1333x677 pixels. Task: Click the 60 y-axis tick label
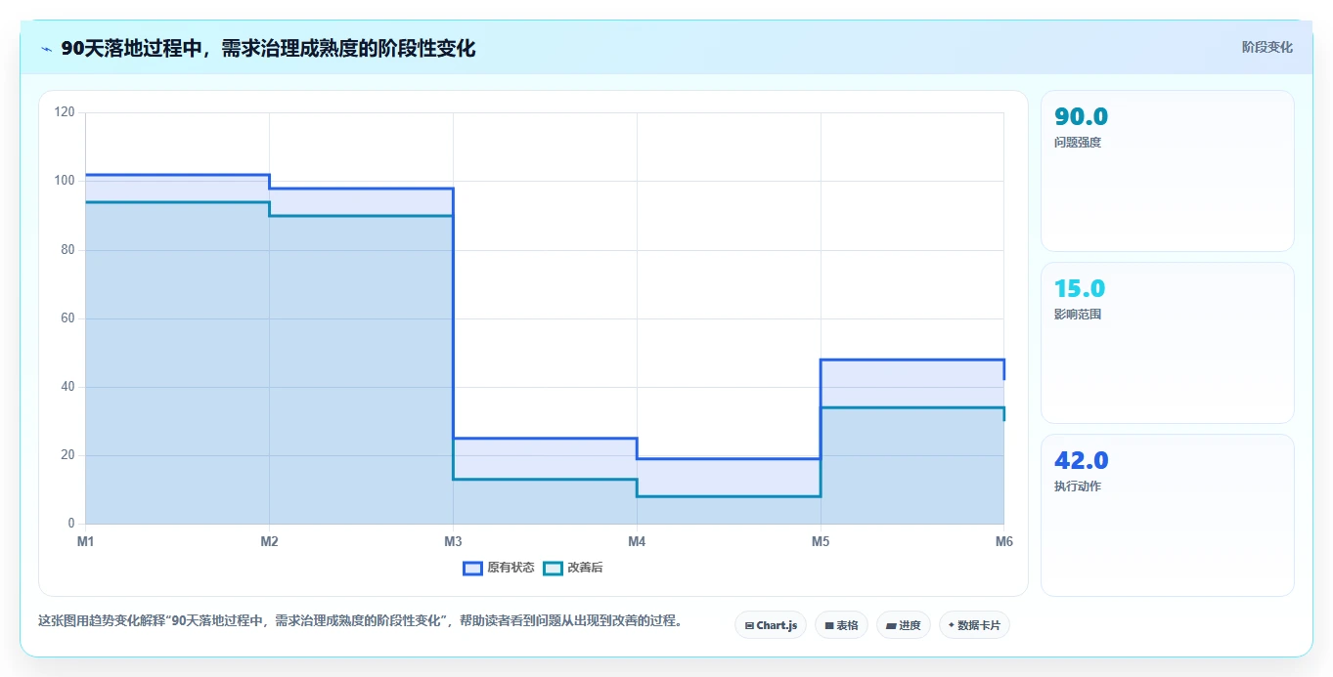click(67, 318)
